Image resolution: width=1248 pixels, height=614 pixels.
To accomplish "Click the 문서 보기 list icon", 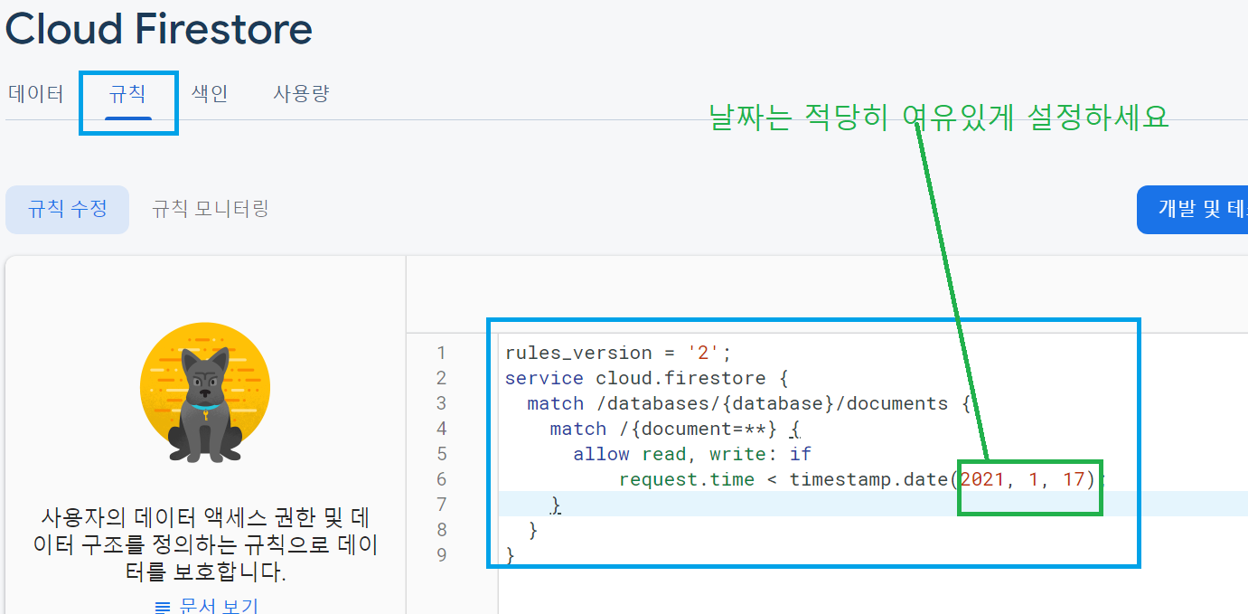I will pos(162,607).
